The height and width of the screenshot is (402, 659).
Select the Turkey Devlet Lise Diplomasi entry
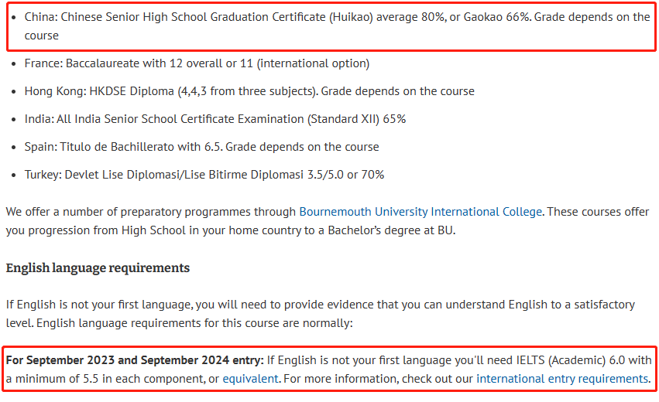(x=204, y=175)
